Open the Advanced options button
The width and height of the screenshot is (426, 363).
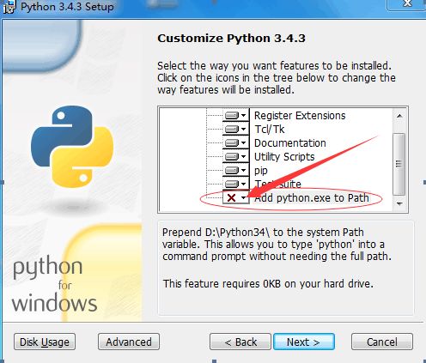[x=129, y=342]
